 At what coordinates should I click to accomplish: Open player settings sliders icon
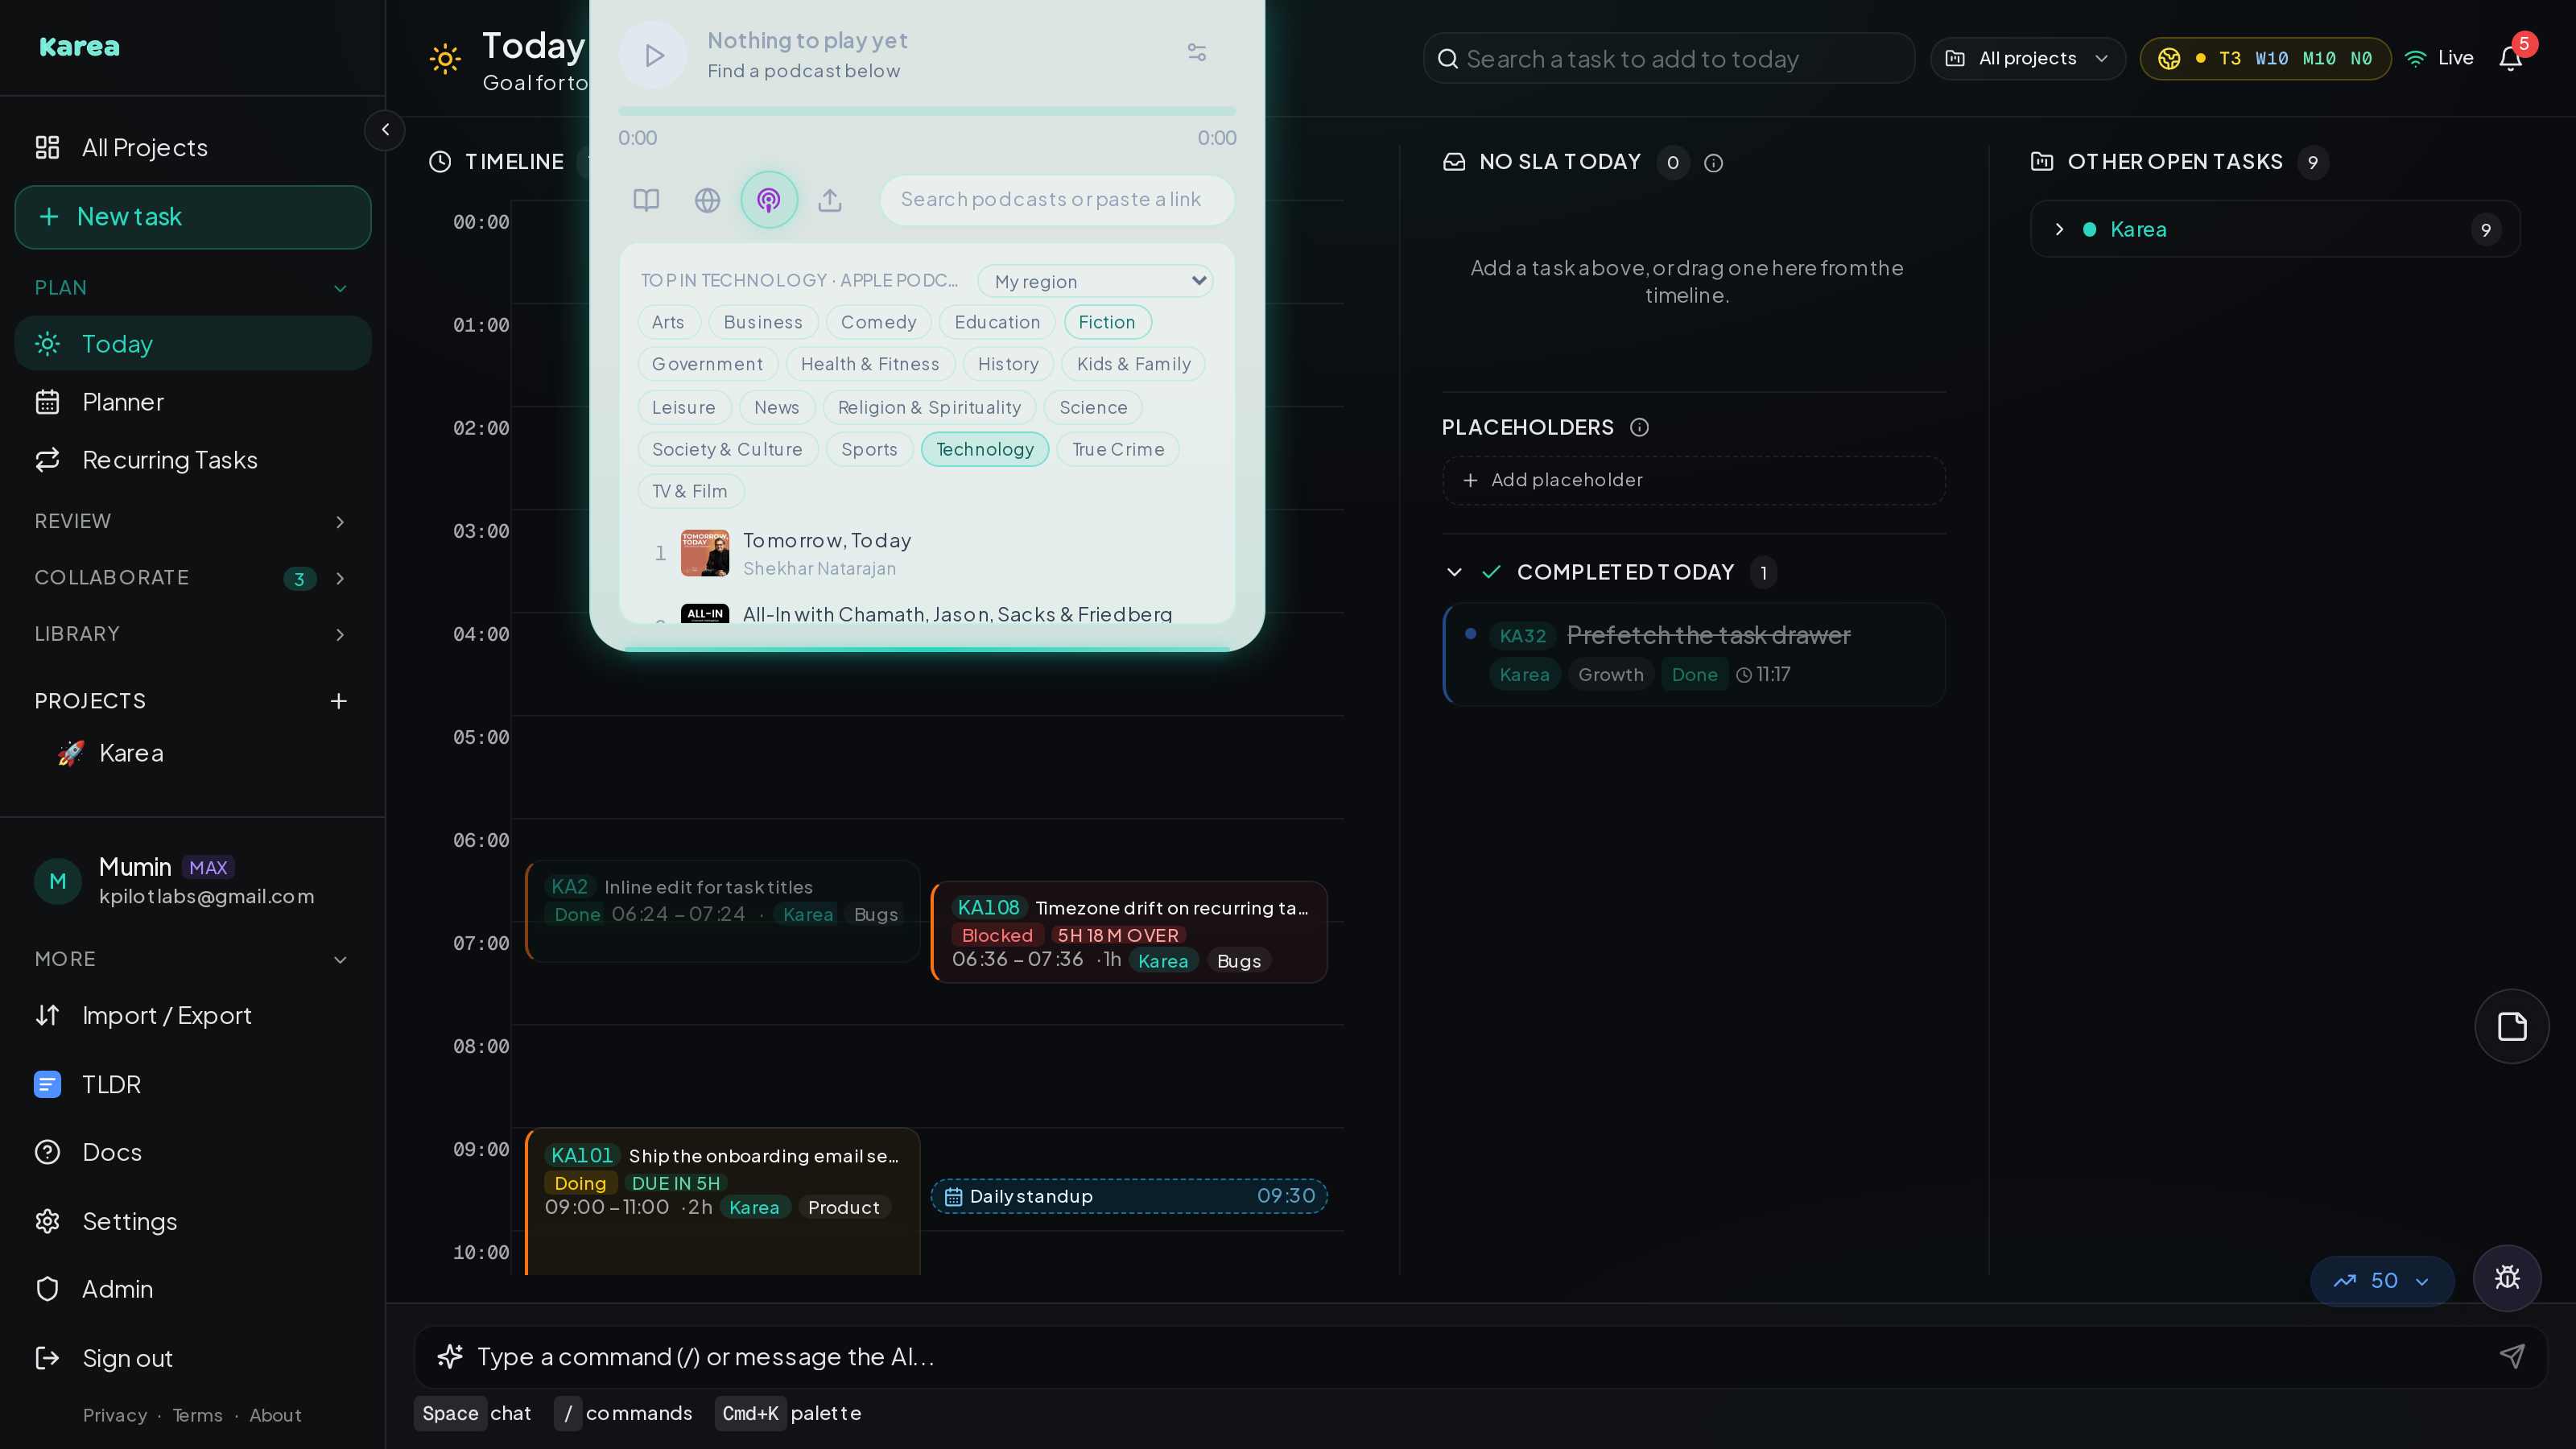(1197, 52)
